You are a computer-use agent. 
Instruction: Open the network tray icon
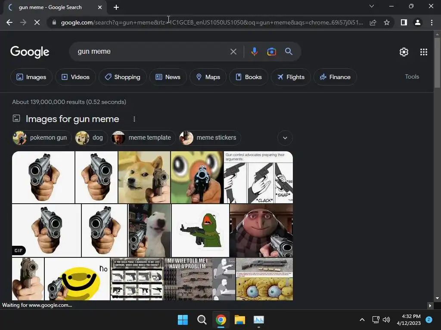[376, 320]
